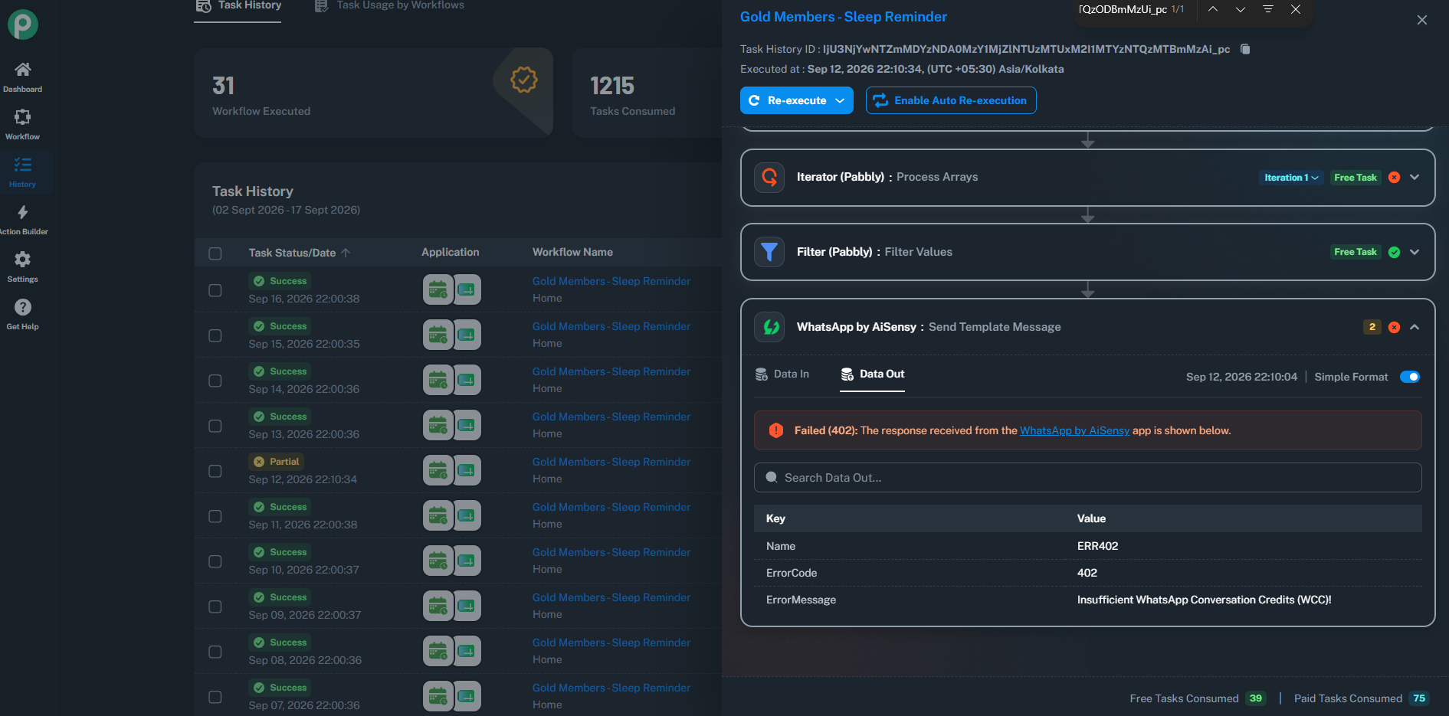Collapse the WhatsApp by AiSensy step

pyautogui.click(x=1415, y=327)
